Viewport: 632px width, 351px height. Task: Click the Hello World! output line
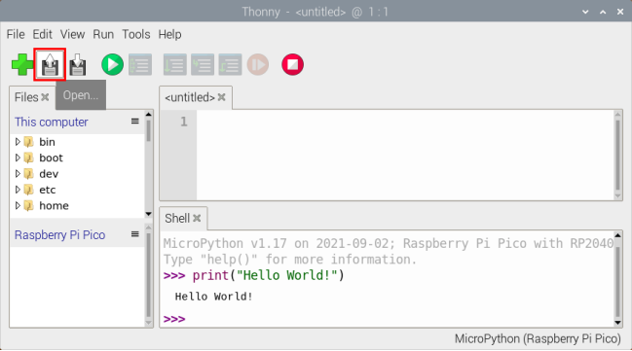213,297
